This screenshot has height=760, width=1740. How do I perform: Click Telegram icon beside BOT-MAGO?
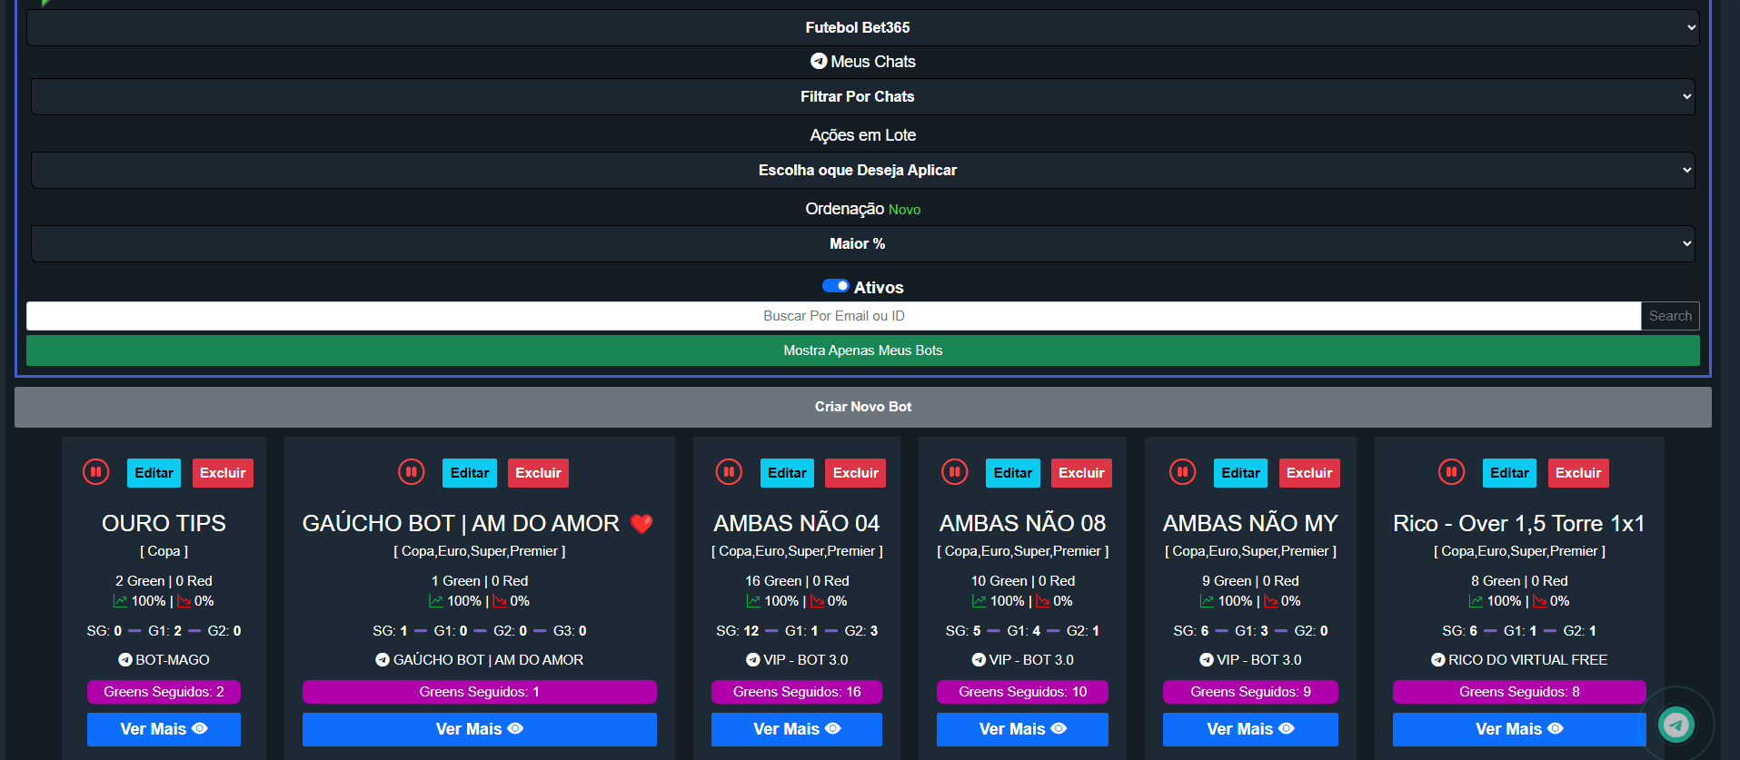point(125,660)
